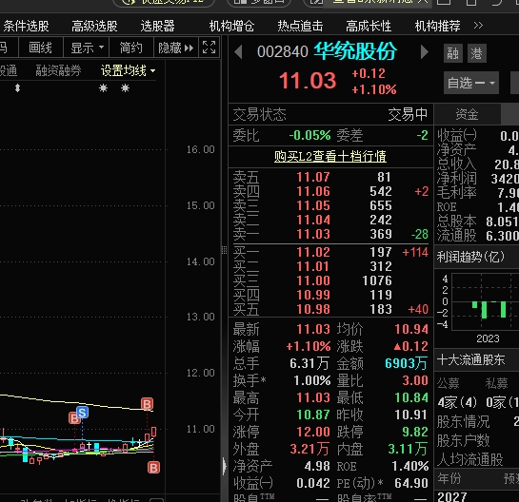This screenshot has height=502, width=519.
Task: Open the 设置均线 moving average dropdown
Action: click(128, 70)
